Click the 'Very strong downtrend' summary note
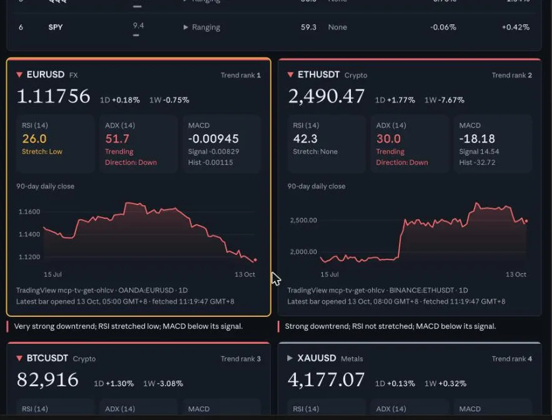Screen dimensions: 552x420 point(128,326)
